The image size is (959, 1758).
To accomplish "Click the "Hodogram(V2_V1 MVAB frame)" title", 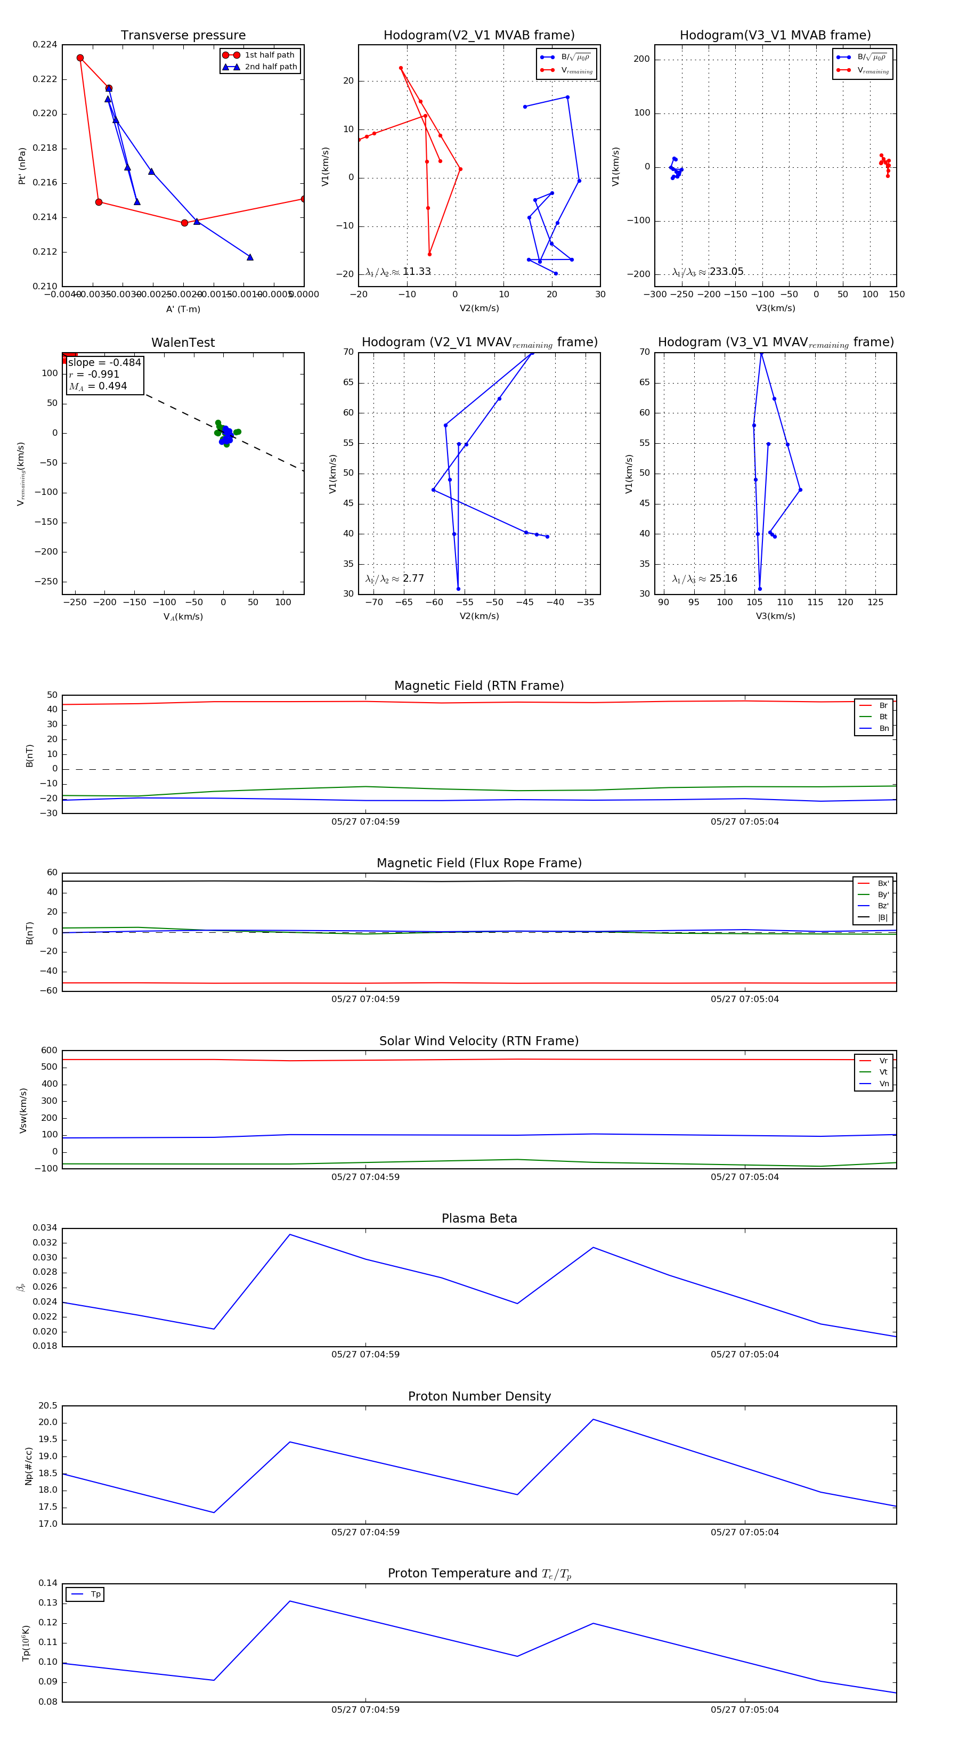I will (x=479, y=36).
